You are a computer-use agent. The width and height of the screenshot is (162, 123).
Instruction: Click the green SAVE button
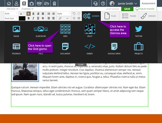click(x=127, y=9)
